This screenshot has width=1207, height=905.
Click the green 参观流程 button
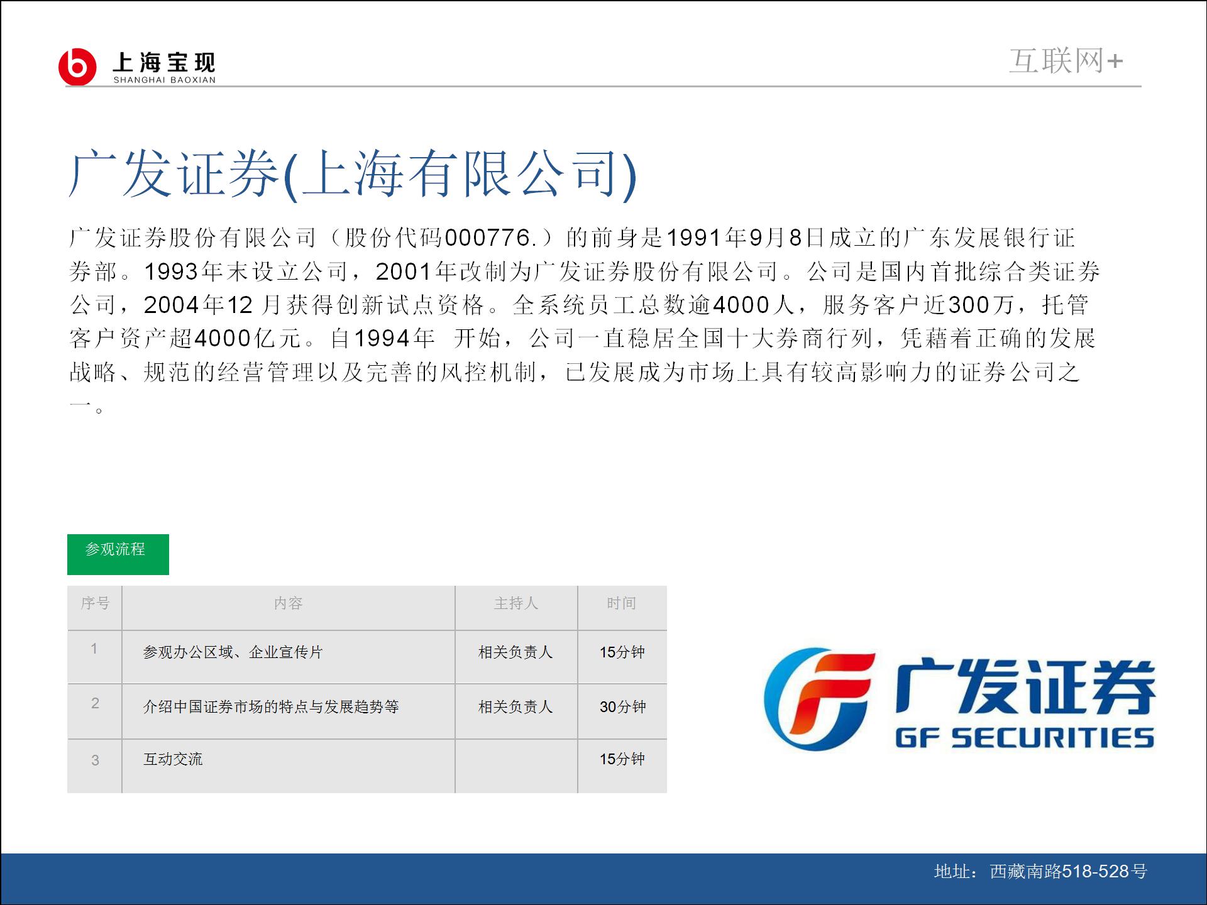(x=118, y=554)
